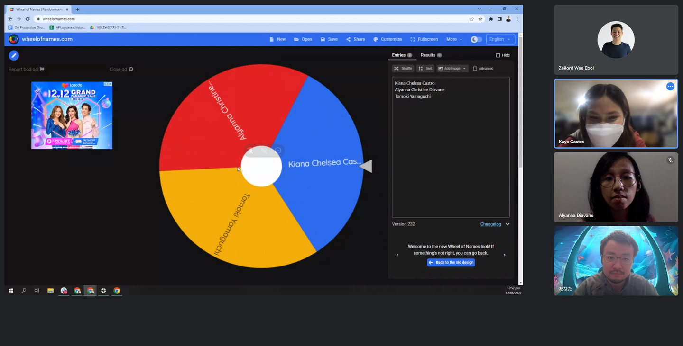Select Alyanna Diavane's video tile
This screenshot has width=683, height=346.
[x=616, y=187]
